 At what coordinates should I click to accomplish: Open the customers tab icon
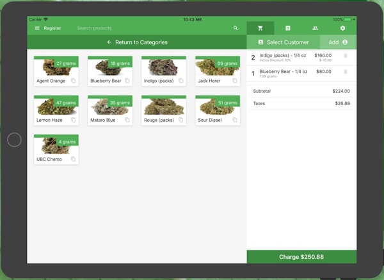tap(315, 28)
